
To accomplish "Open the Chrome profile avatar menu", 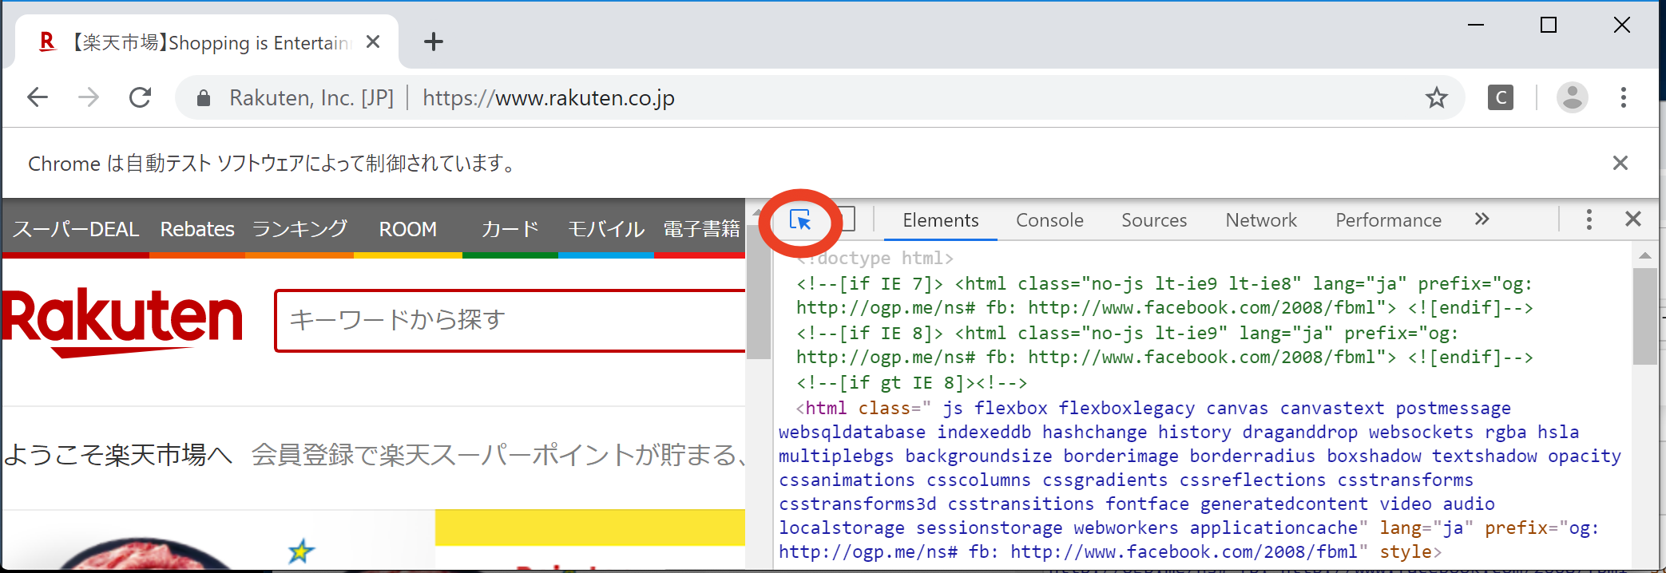I will click(1572, 97).
